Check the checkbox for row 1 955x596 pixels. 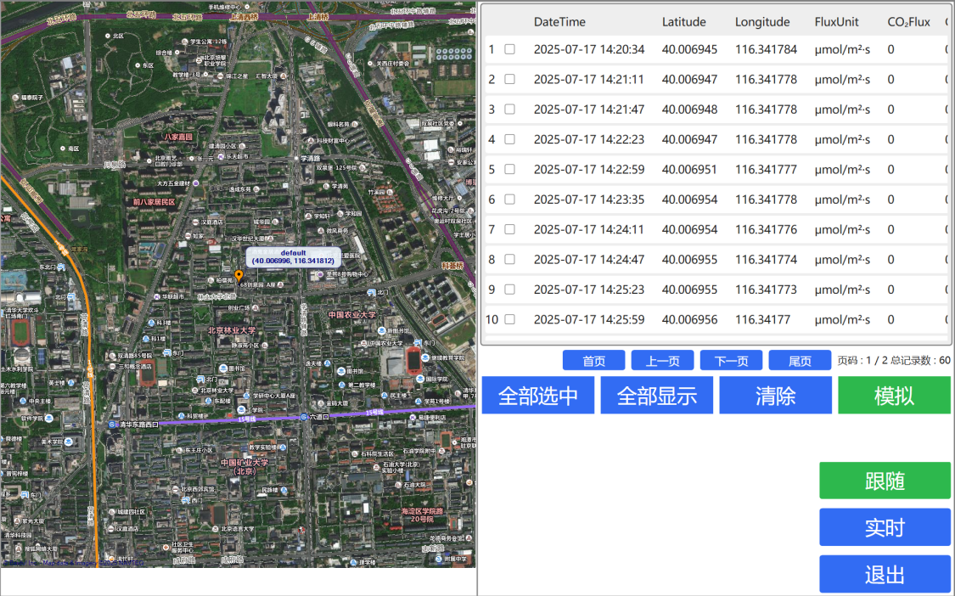click(x=509, y=49)
